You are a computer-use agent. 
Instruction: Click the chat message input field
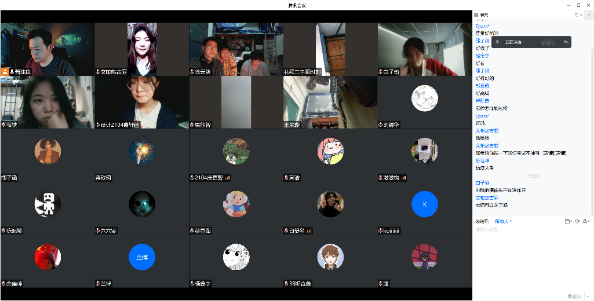[532, 258]
